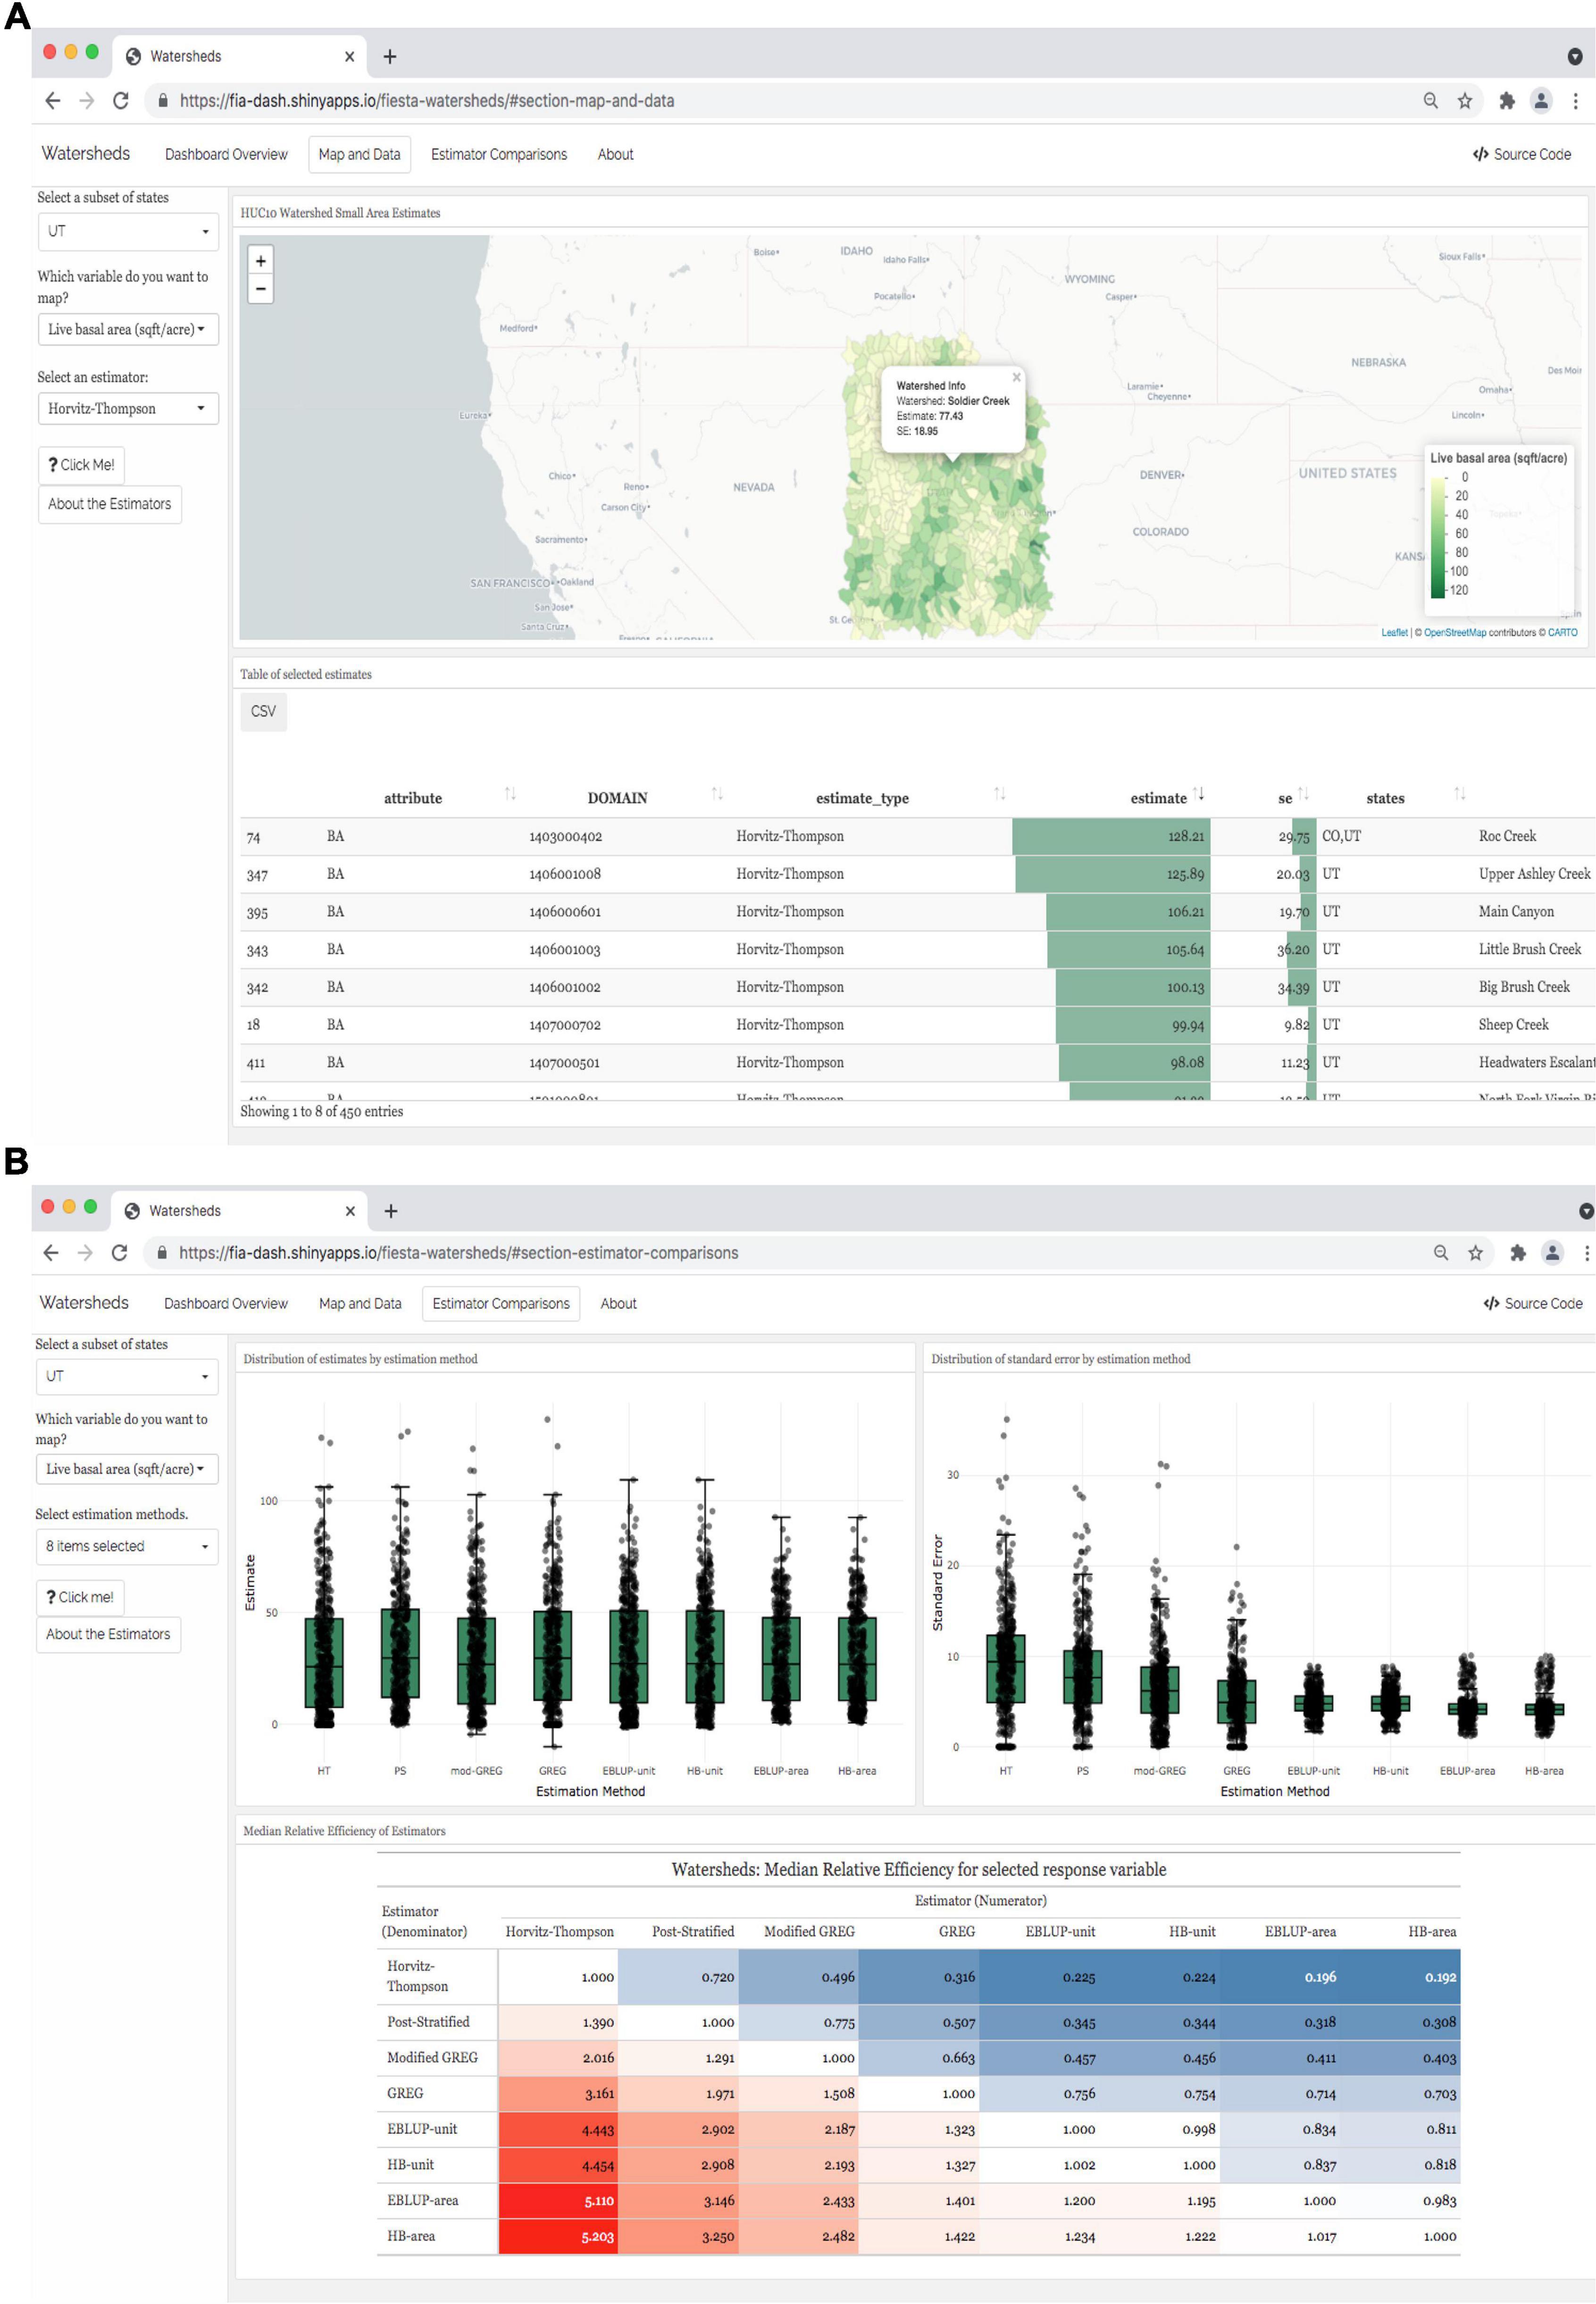Screen dimensions: 1596x2304
Task: Sort the table by the DOMAIN column
Action: point(717,794)
